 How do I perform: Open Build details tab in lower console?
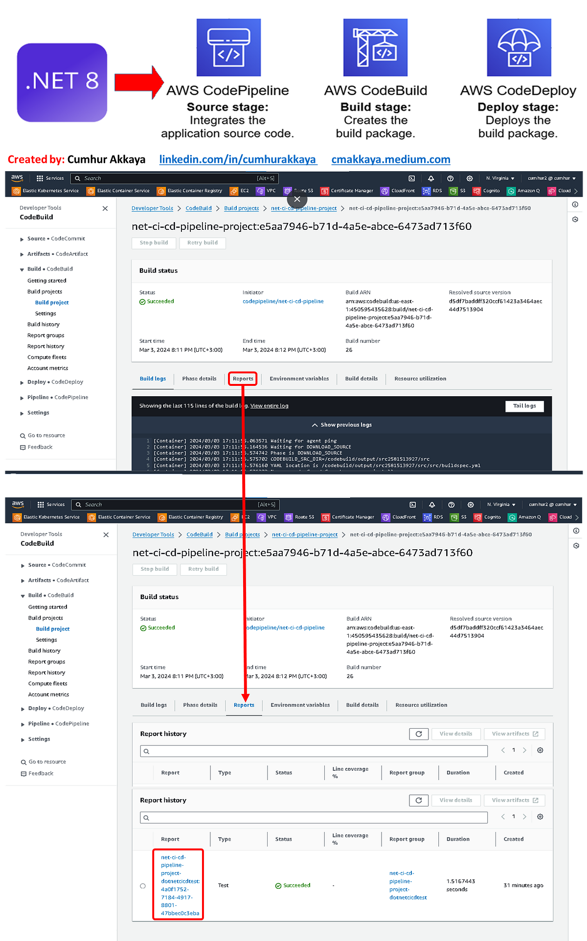point(362,705)
